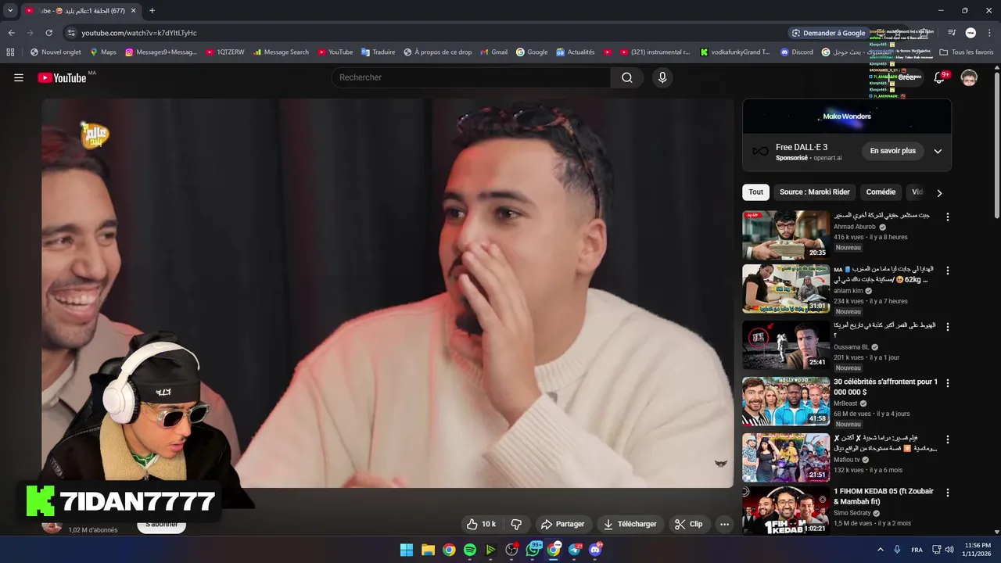Open the Partager share dialog
Image resolution: width=1001 pixels, height=563 pixels.
[563, 524]
